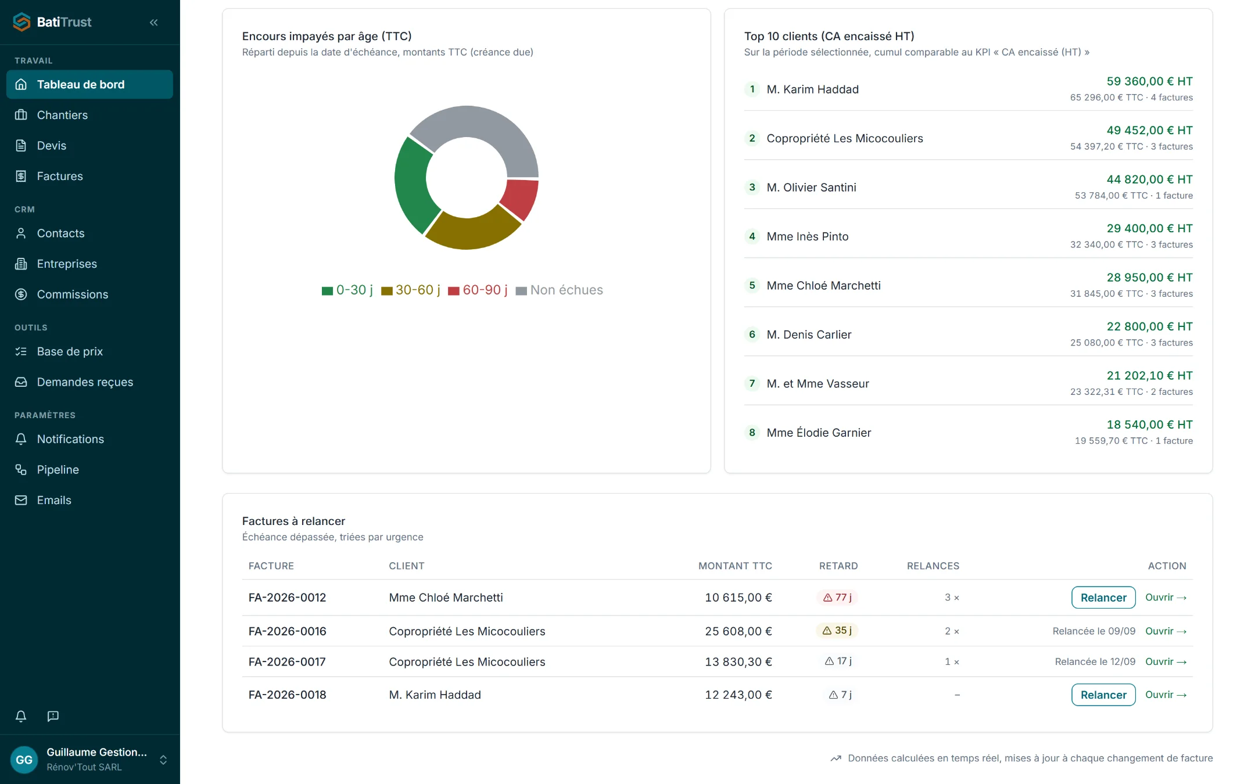Screen dimensions: 1255x784
Task: Click the Demandes reçues inbox icon
Action: pos(21,382)
